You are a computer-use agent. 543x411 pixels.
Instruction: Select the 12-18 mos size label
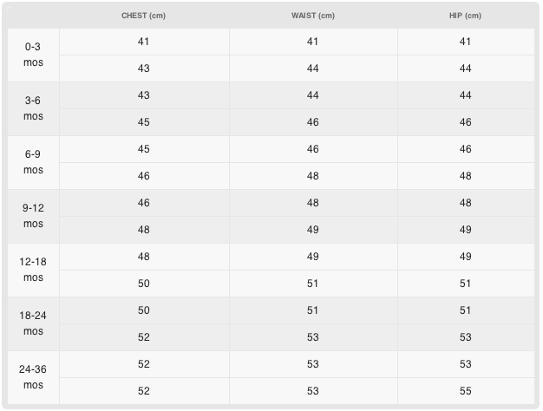click(x=33, y=270)
